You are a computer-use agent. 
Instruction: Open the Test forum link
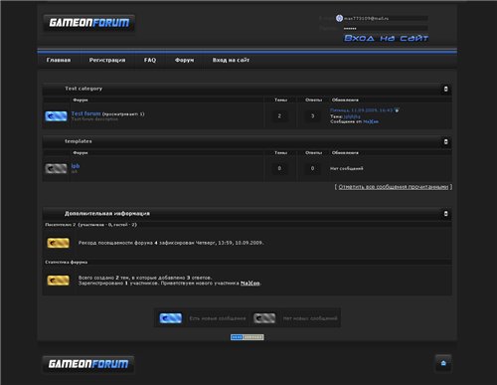(x=85, y=113)
